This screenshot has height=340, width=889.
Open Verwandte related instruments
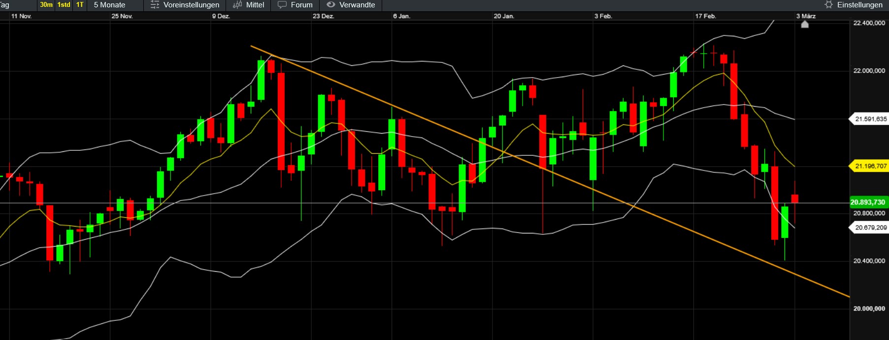click(357, 5)
